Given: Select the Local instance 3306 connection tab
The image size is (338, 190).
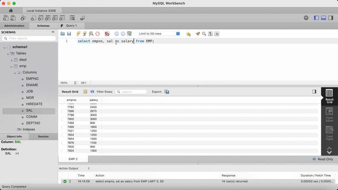Looking at the screenshot, I should click(x=41, y=11).
